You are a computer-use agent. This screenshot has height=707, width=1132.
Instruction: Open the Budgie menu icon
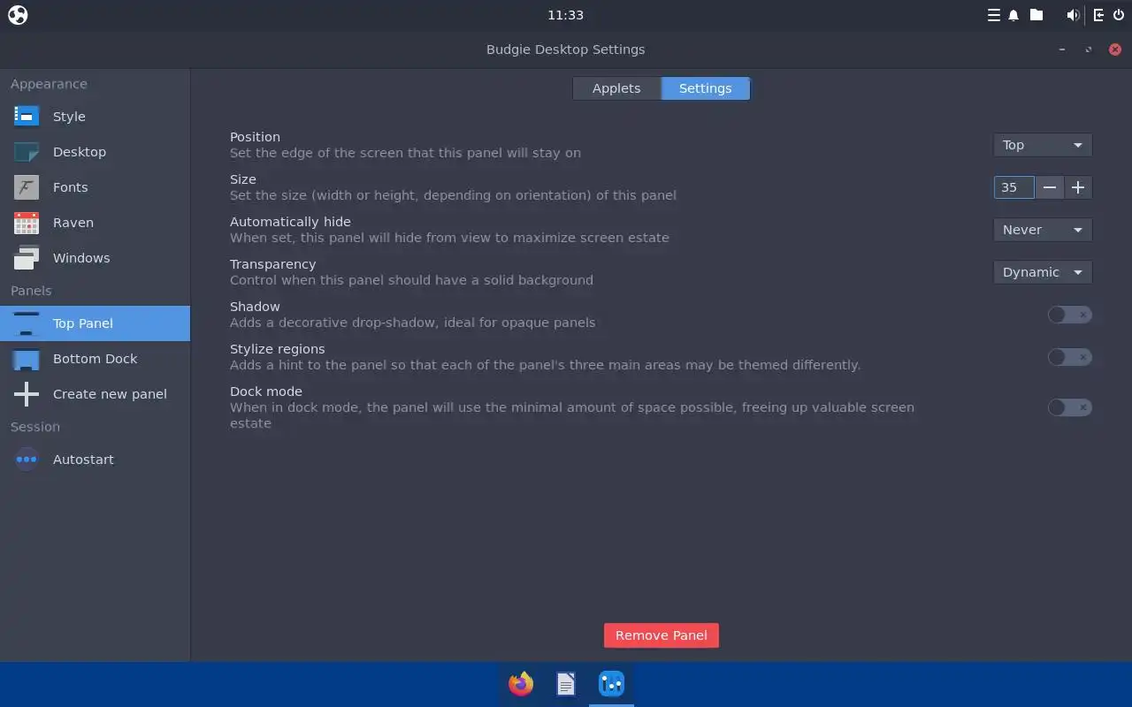tap(18, 15)
